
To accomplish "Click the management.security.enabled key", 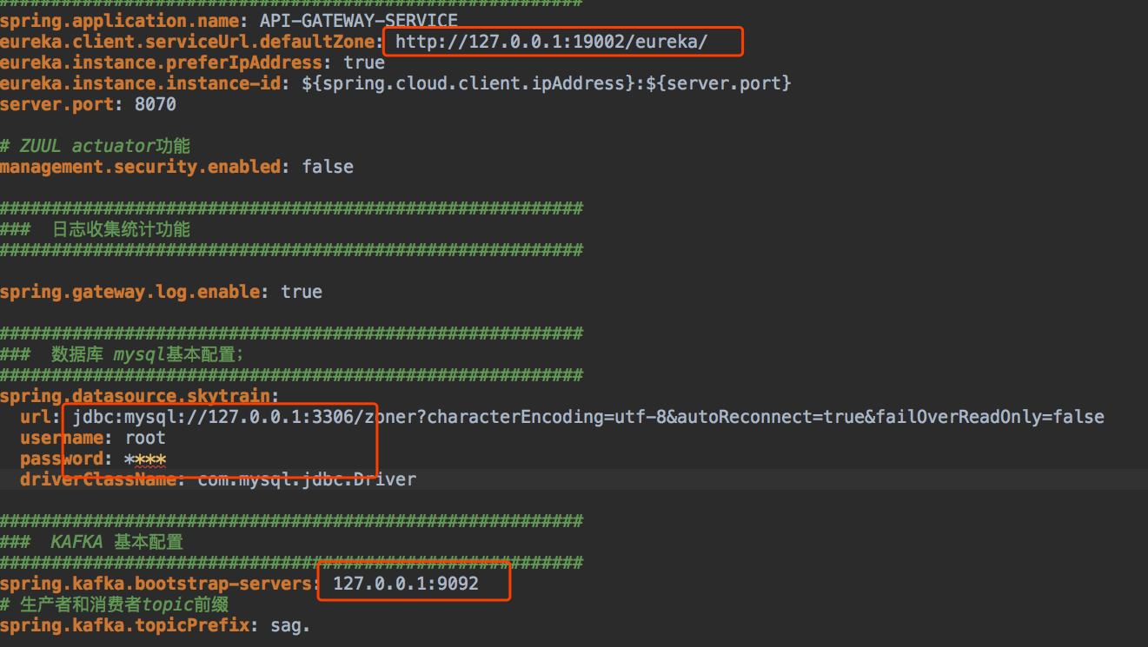I will (x=140, y=167).
